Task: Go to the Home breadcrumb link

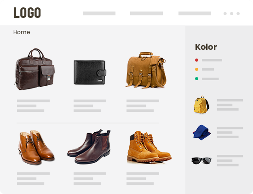Action: [x=22, y=32]
